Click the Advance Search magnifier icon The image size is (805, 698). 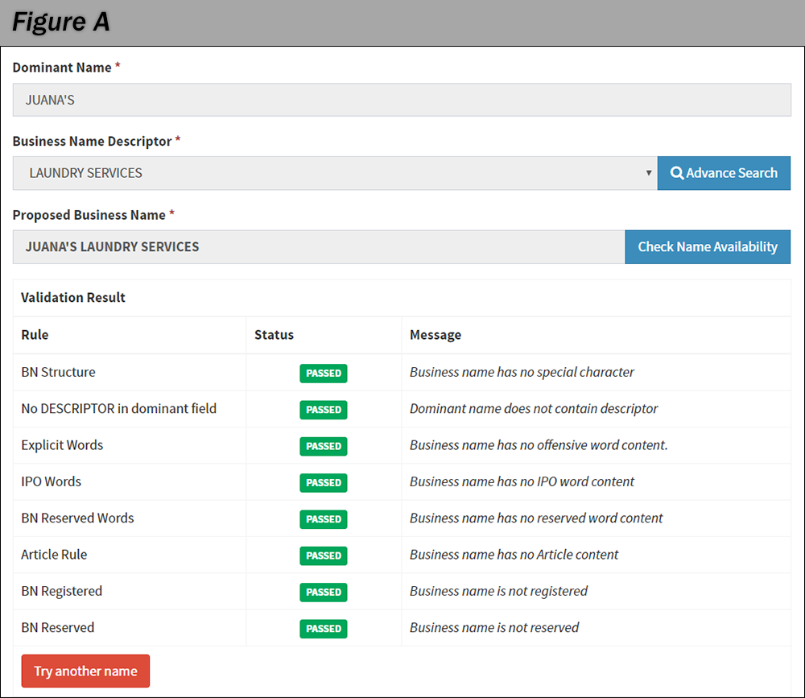pos(677,173)
